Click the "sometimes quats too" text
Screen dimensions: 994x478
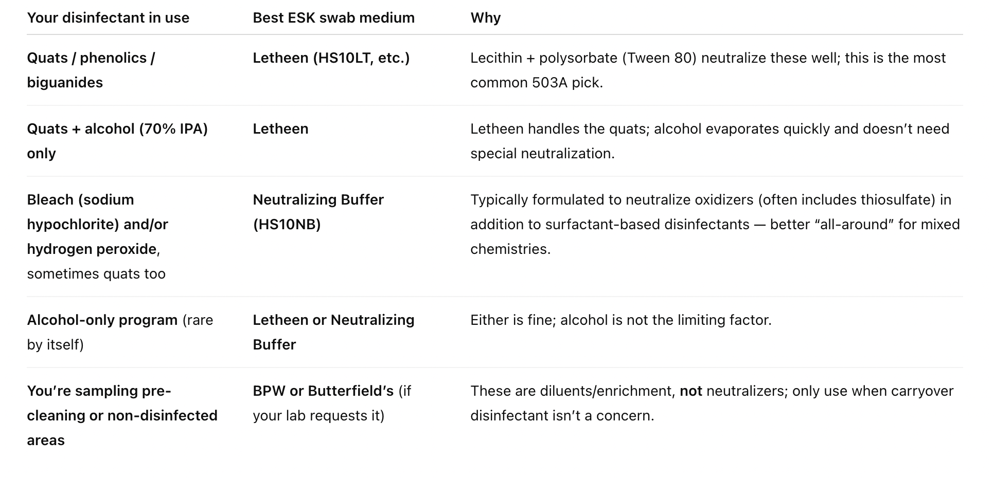click(x=96, y=274)
